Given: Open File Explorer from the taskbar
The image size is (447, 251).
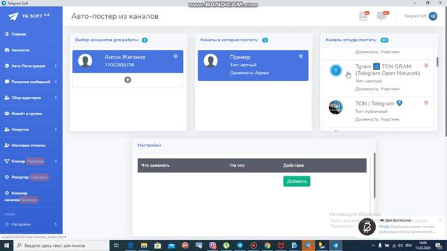Looking at the screenshot, I should 144,245.
